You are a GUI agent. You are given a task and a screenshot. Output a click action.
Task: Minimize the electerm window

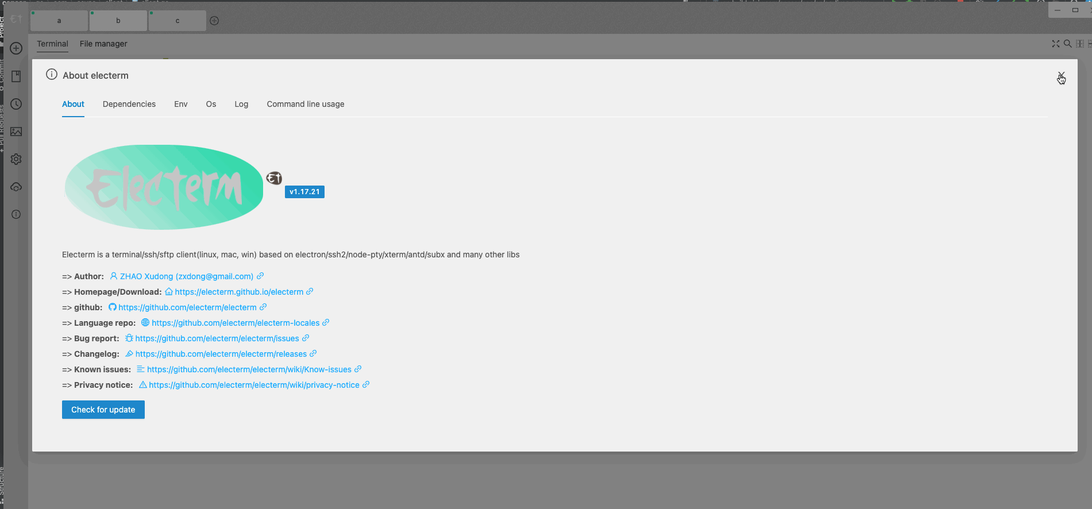pyautogui.click(x=1058, y=10)
